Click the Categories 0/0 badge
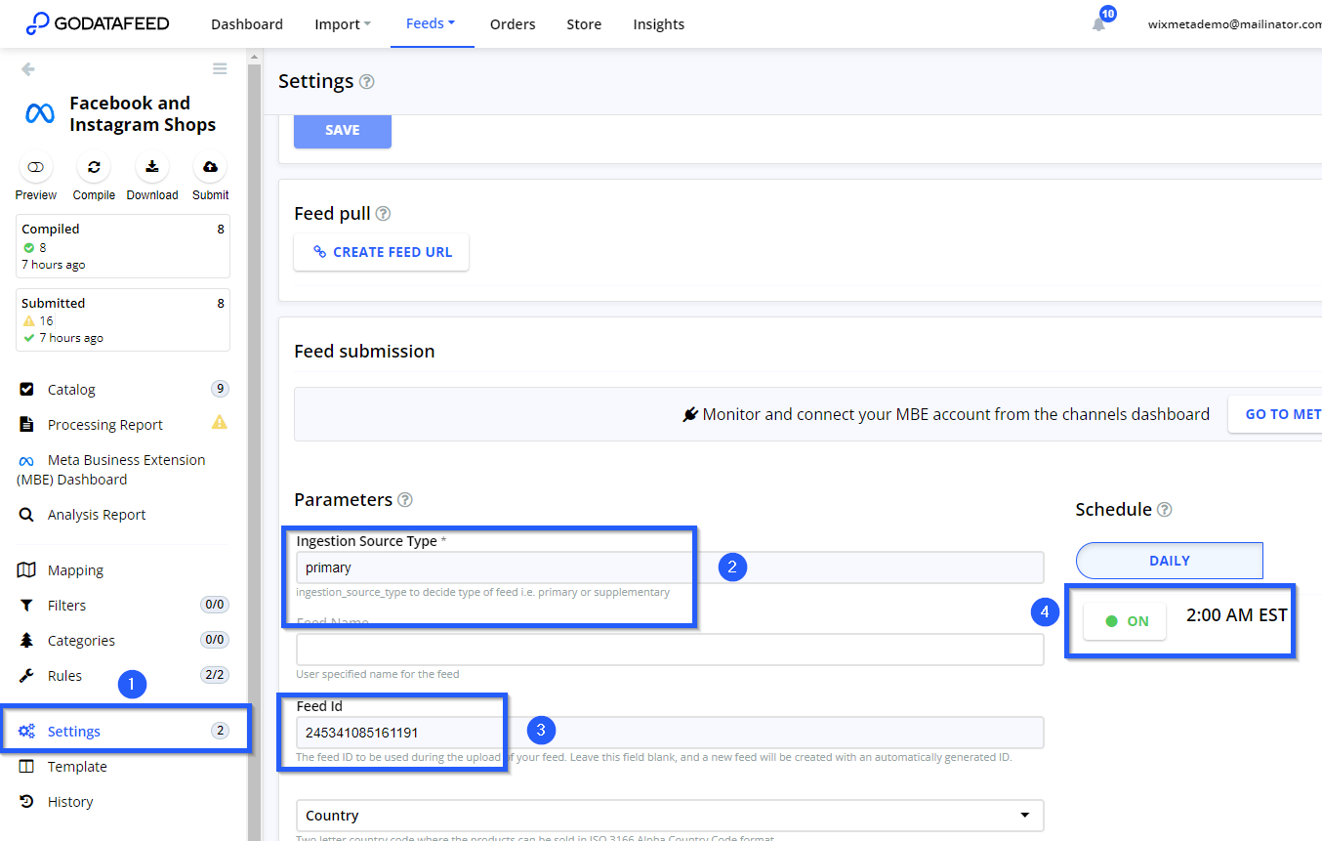 click(x=215, y=640)
